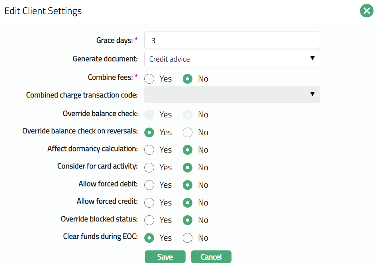Click the Grace days input field
The image size is (378, 266).
(x=232, y=40)
